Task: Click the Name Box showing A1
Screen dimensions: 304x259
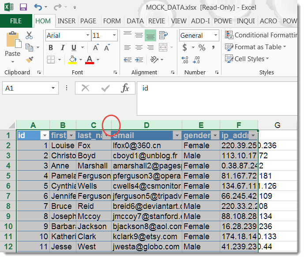Action: click(x=30, y=88)
